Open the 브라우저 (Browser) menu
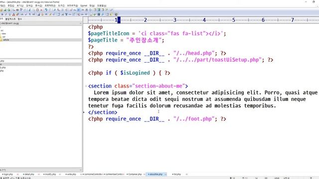 click(x=72, y=5)
